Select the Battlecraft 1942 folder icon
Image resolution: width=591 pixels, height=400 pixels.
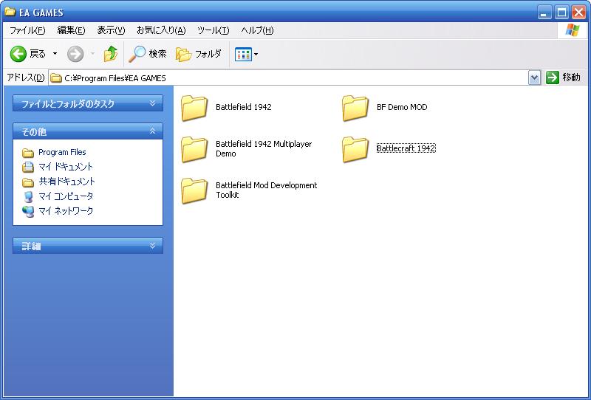pyautogui.click(x=355, y=150)
